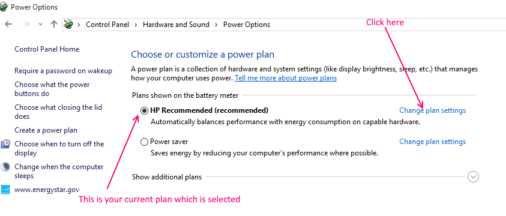Go up one level with Up arrow
This screenshot has width=506, height=216.
click(x=54, y=24)
